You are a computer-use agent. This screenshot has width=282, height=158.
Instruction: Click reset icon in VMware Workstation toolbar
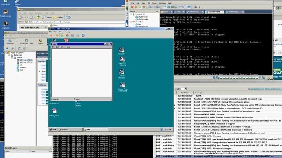(144, 7)
